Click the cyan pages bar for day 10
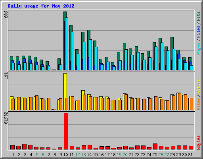Screen dimensions: 203x159 [x=67, y=44]
